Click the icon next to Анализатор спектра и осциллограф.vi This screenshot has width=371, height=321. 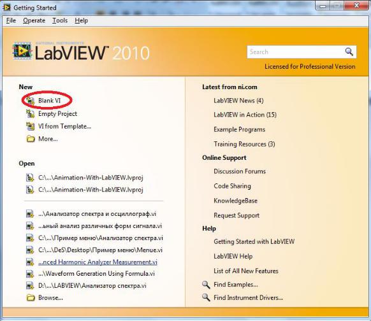coord(30,214)
